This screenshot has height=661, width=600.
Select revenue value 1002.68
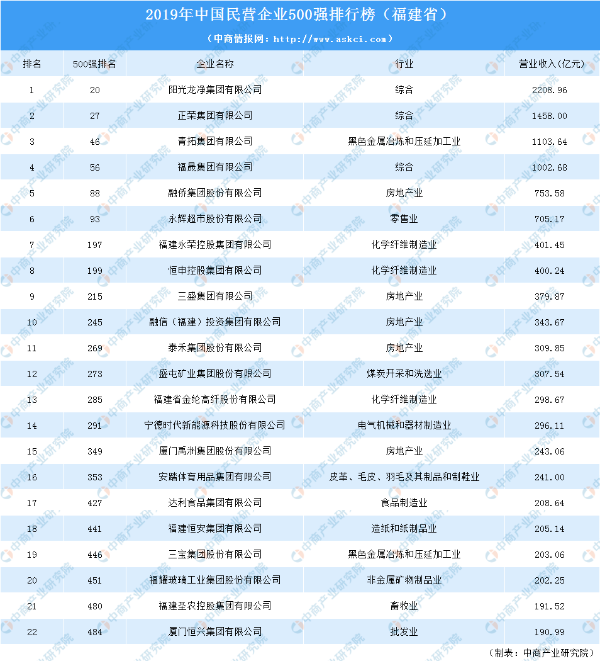click(550, 167)
